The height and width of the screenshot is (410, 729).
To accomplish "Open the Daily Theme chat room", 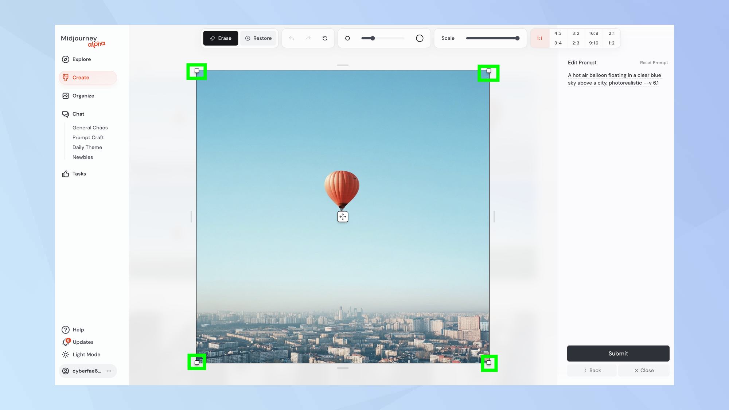I will 87,147.
